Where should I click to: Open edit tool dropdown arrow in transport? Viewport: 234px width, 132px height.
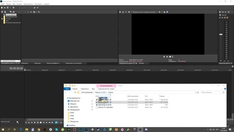tap(58, 122)
